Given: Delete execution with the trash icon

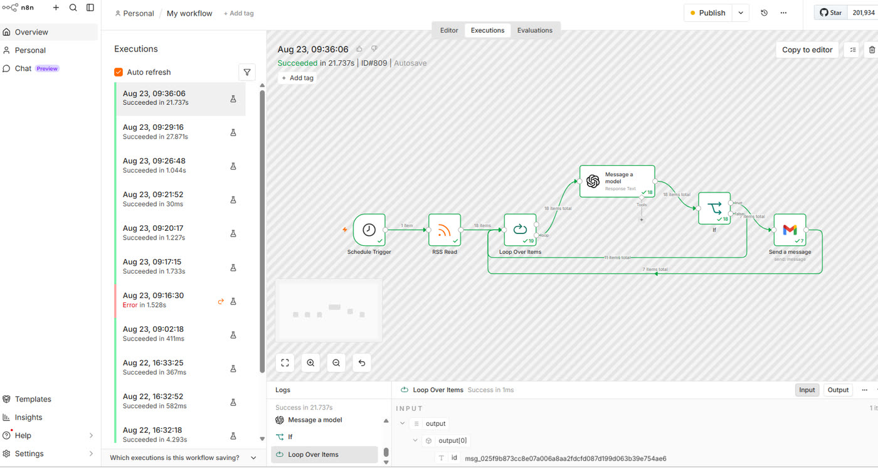Looking at the screenshot, I should coord(871,50).
